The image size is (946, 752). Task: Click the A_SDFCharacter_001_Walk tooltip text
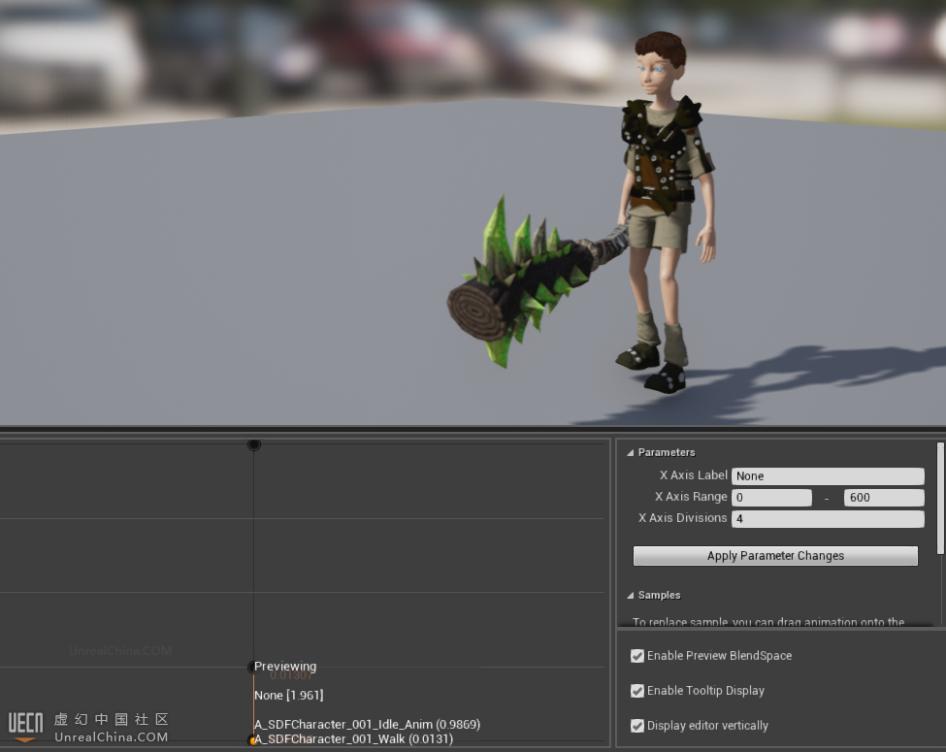click(x=353, y=739)
